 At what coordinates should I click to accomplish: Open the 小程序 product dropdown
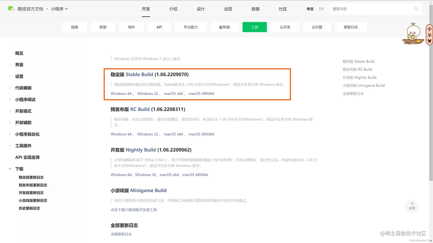59,9
